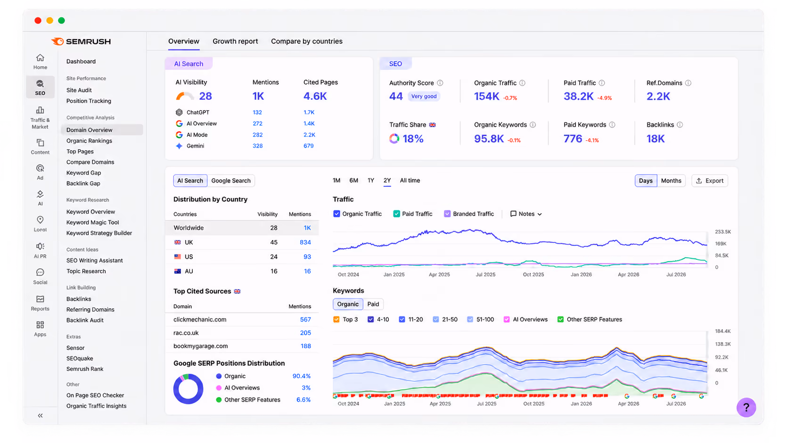Screen dimensions: 788x443
Task: Click the Authority Score info icon
Action: (440, 83)
